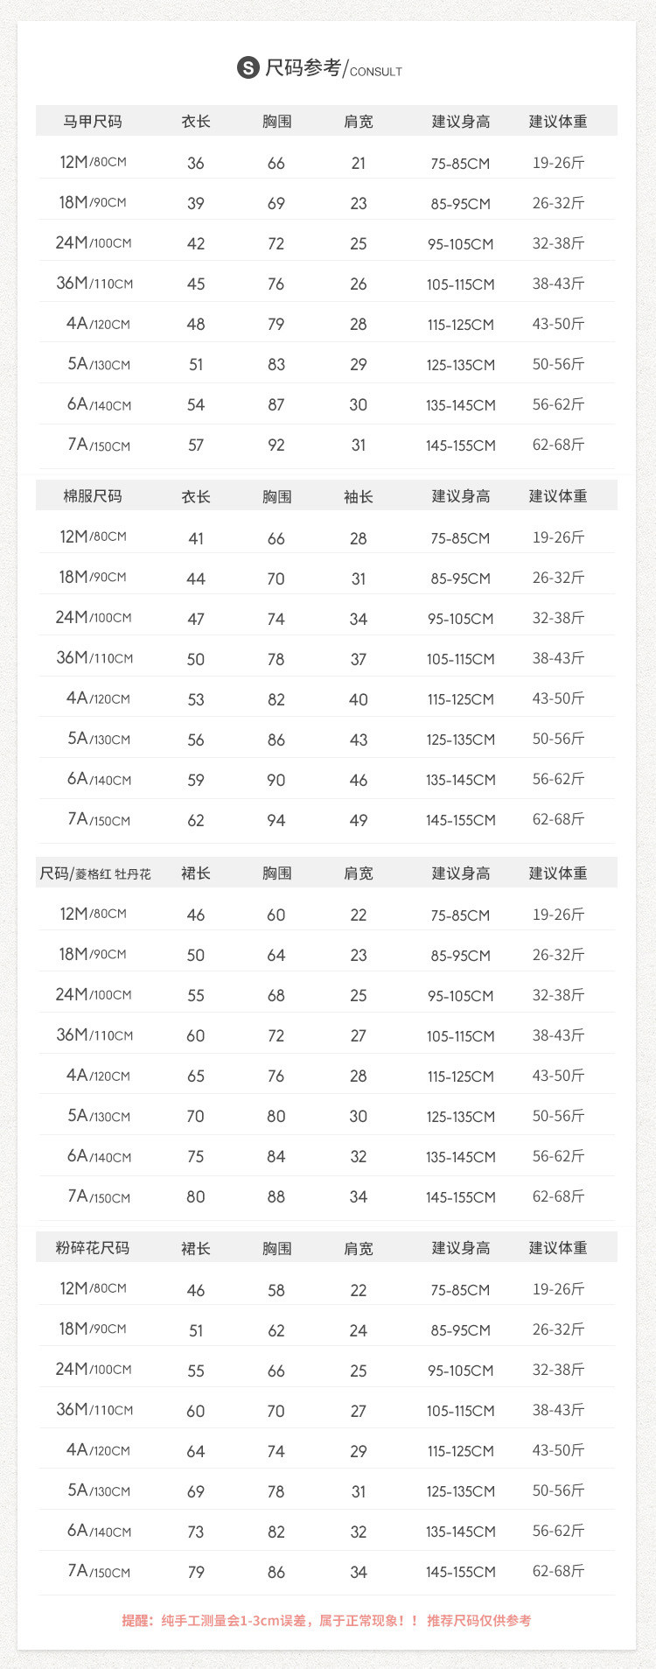Click the red 提醒 measurement notice text

pos(326,1621)
